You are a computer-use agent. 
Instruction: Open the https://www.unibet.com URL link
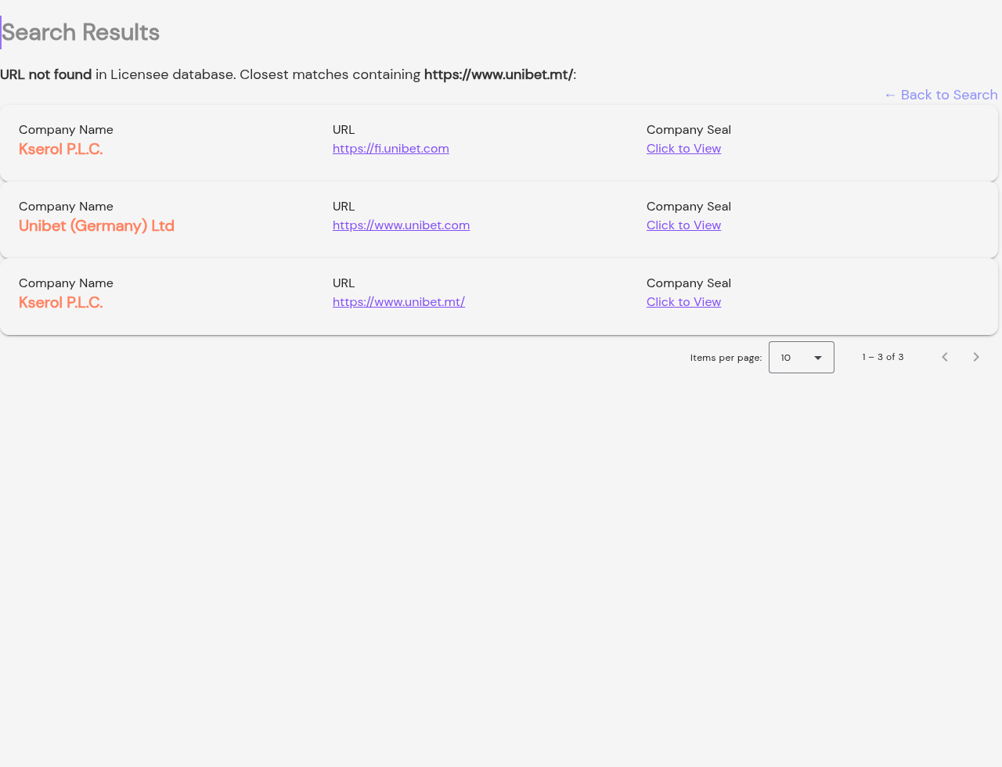401,225
